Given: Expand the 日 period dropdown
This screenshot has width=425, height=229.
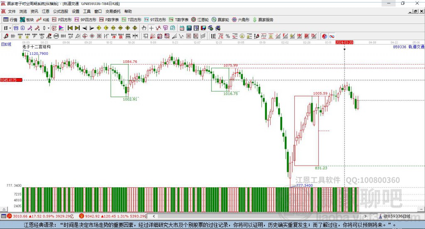Looking at the screenshot, I should coord(10,28).
